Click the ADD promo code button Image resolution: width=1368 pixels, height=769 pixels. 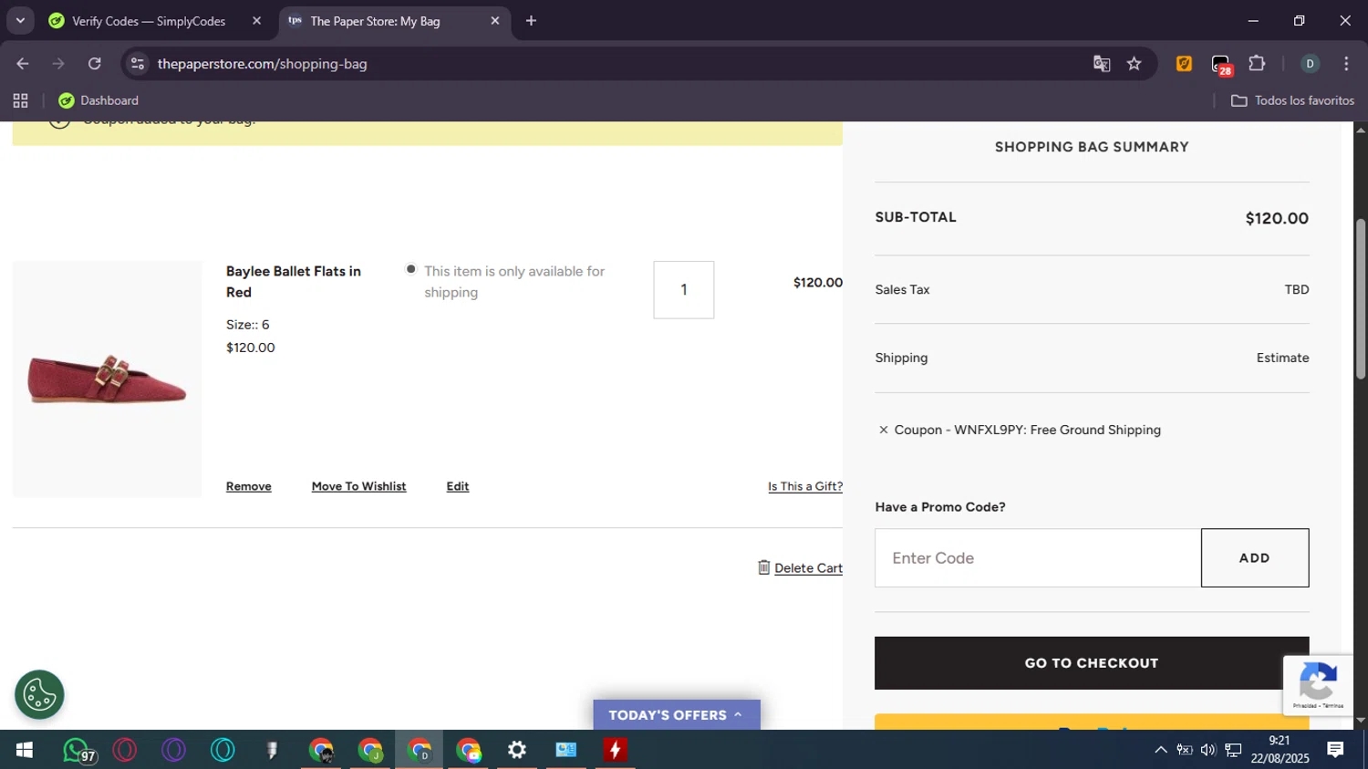[1254, 558]
